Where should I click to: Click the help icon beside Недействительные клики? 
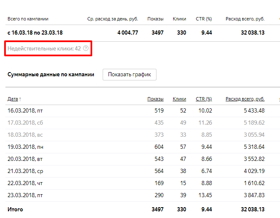[x=86, y=49]
